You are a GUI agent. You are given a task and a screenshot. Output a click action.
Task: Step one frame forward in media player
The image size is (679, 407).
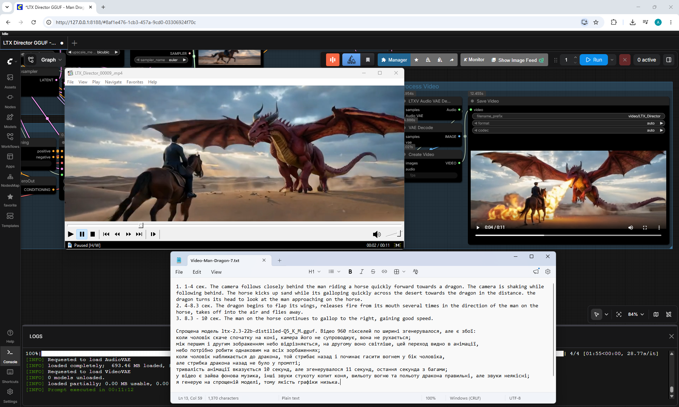pos(153,234)
